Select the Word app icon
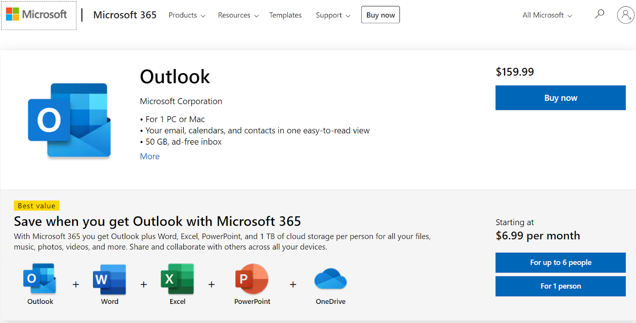 [109, 280]
